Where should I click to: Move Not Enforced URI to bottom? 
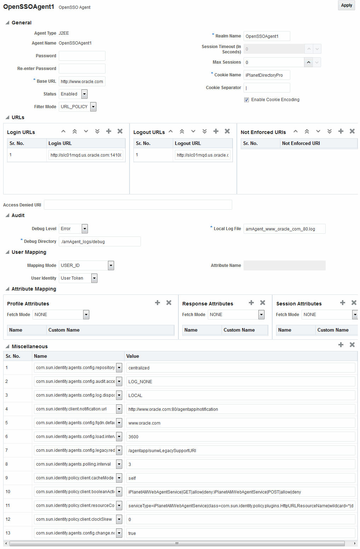(x=330, y=131)
